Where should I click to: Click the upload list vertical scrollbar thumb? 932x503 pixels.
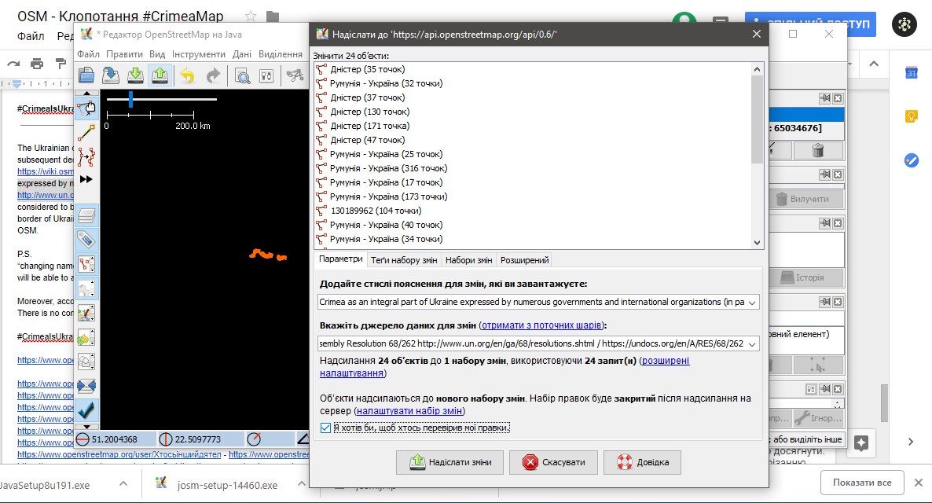(x=757, y=119)
